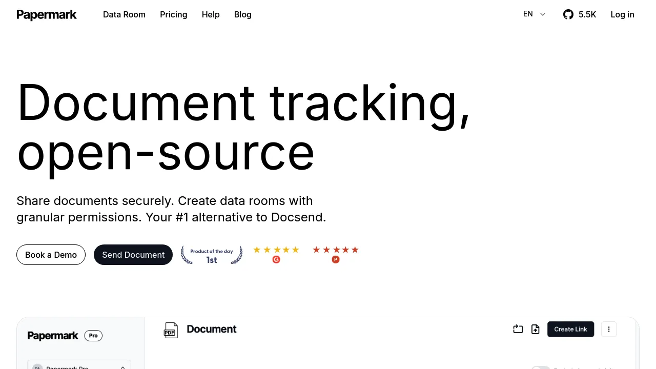Click the Create Link button

[570, 329]
